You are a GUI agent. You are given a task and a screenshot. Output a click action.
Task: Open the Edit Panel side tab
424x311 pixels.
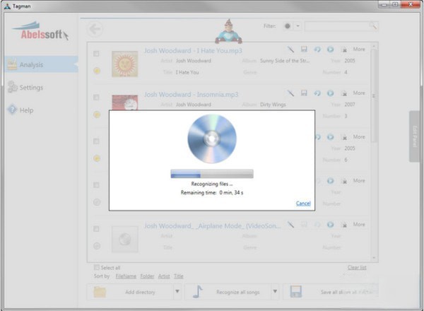415,136
